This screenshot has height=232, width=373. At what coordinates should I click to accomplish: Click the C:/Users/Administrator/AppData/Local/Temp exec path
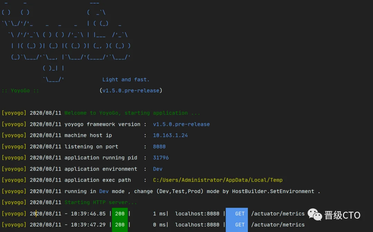click(218, 180)
